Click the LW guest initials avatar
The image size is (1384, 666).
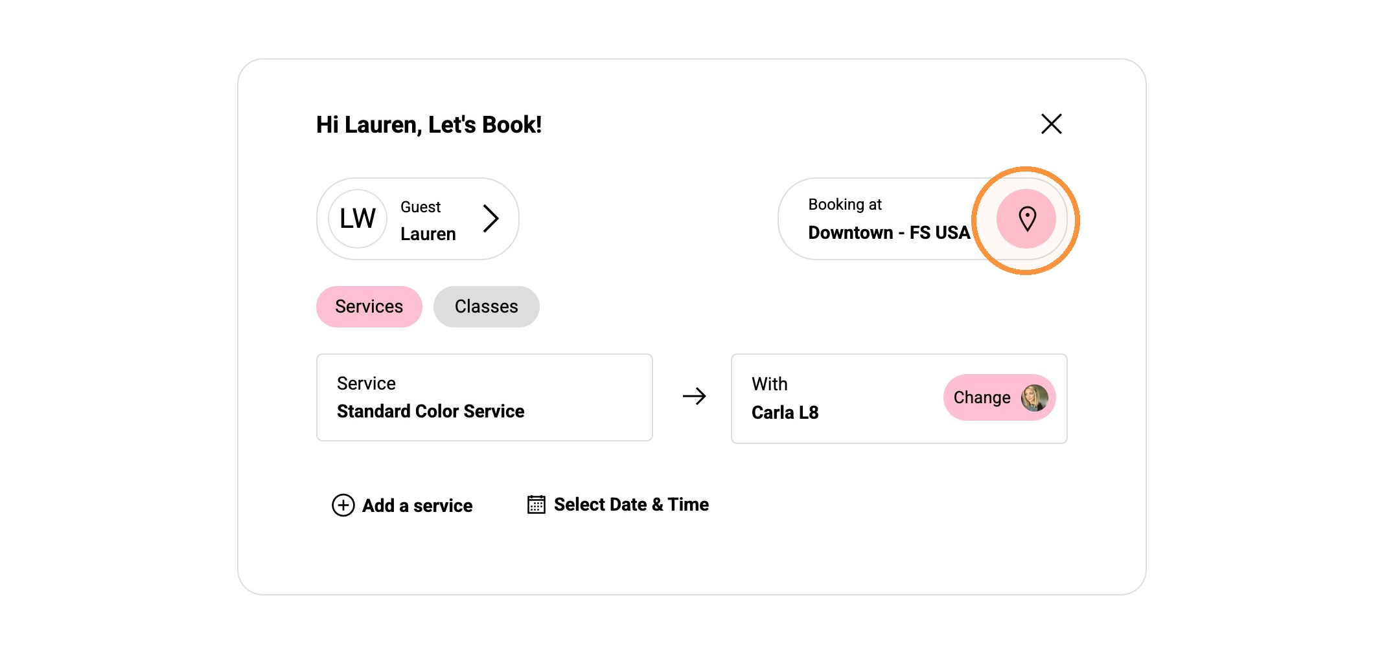click(358, 219)
